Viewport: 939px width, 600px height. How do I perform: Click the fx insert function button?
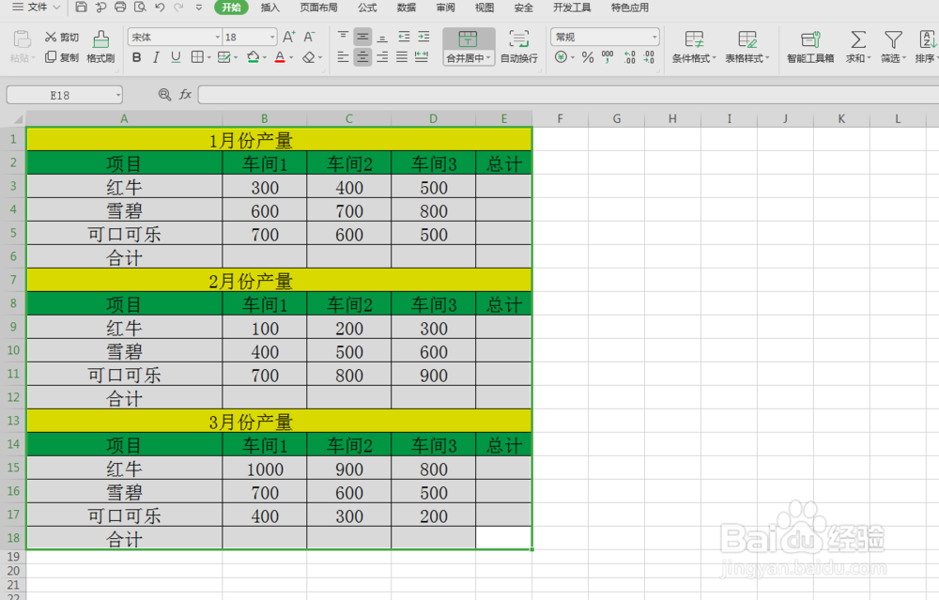pos(185,95)
